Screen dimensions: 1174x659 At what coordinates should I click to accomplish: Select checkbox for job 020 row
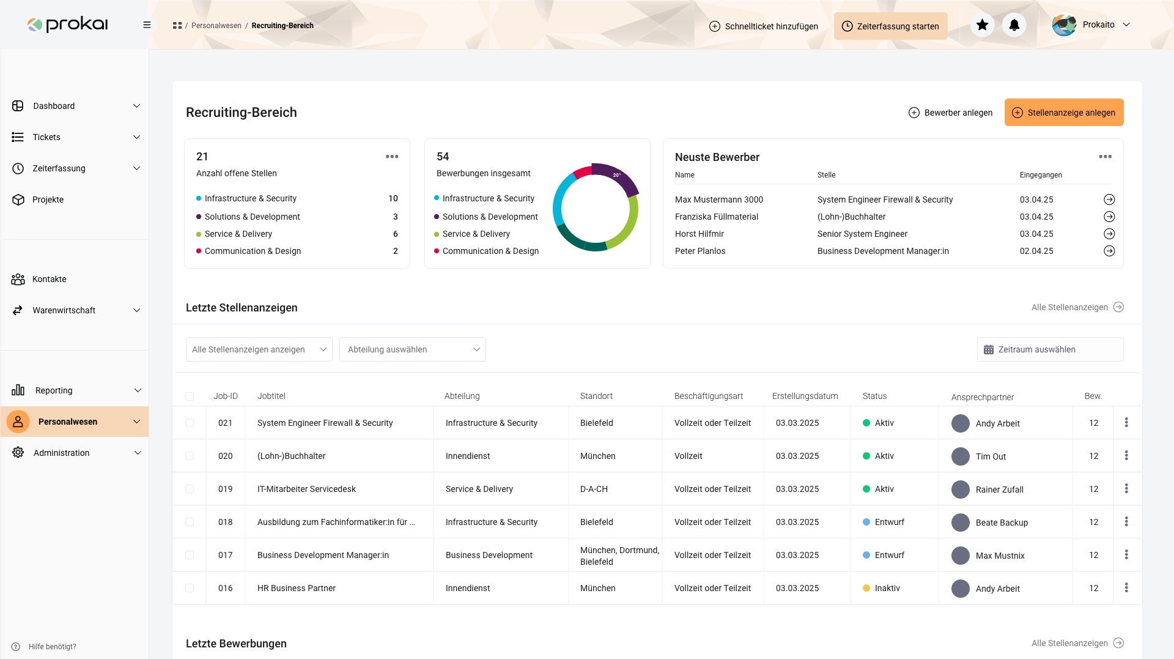190,456
